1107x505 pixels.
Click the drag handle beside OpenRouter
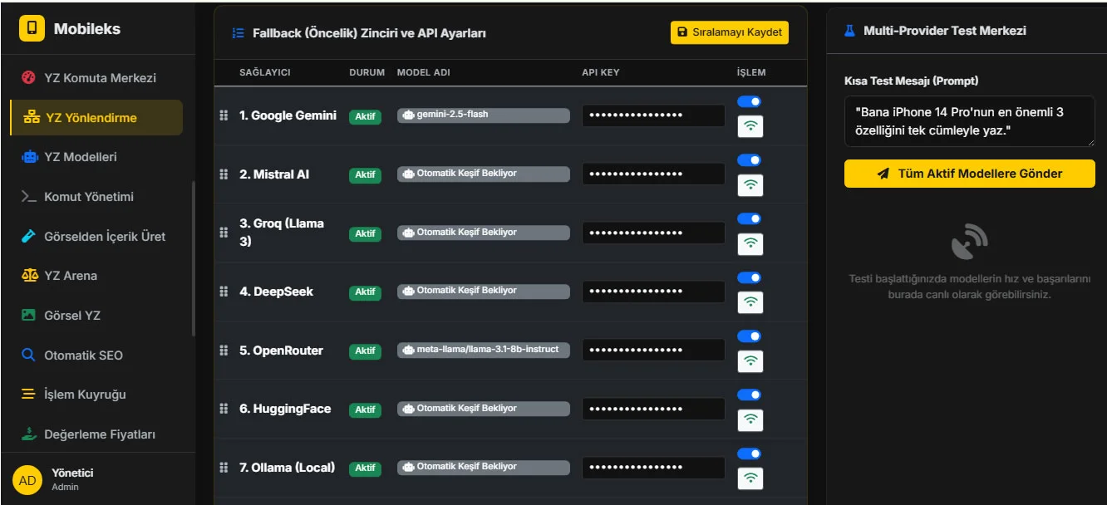(224, 351)
